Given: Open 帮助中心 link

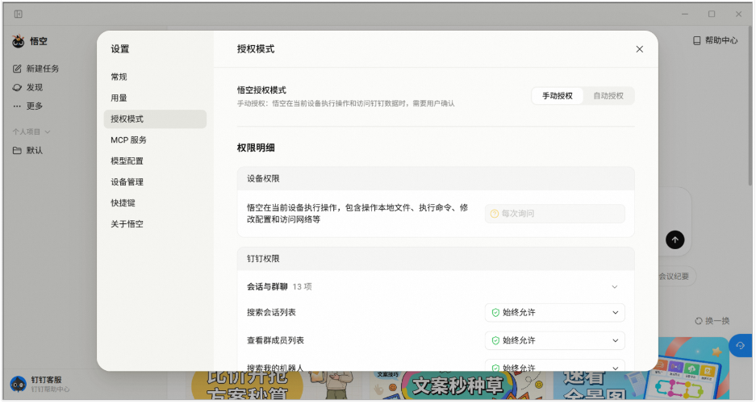Looking at the screenshot, I should click(x=716, y=40).
